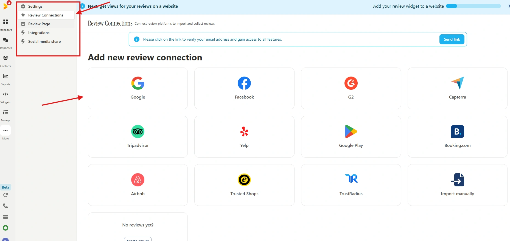Go to Contacts in sidebar
This screenshot has width=510, height=241.
5,58
